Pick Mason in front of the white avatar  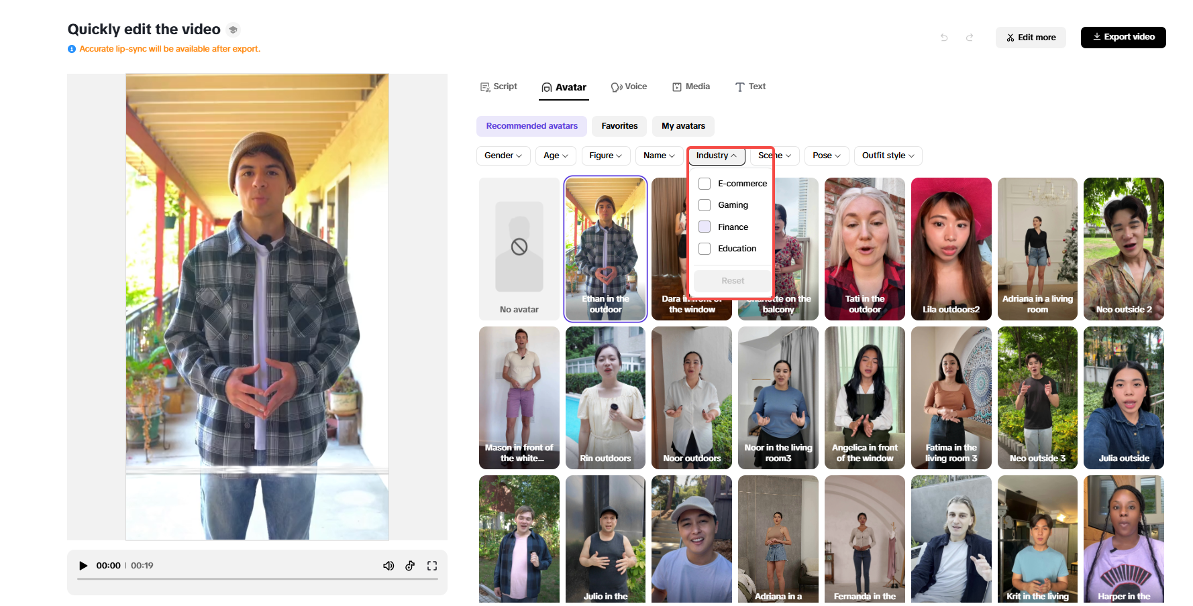click(x=519, y=398)
